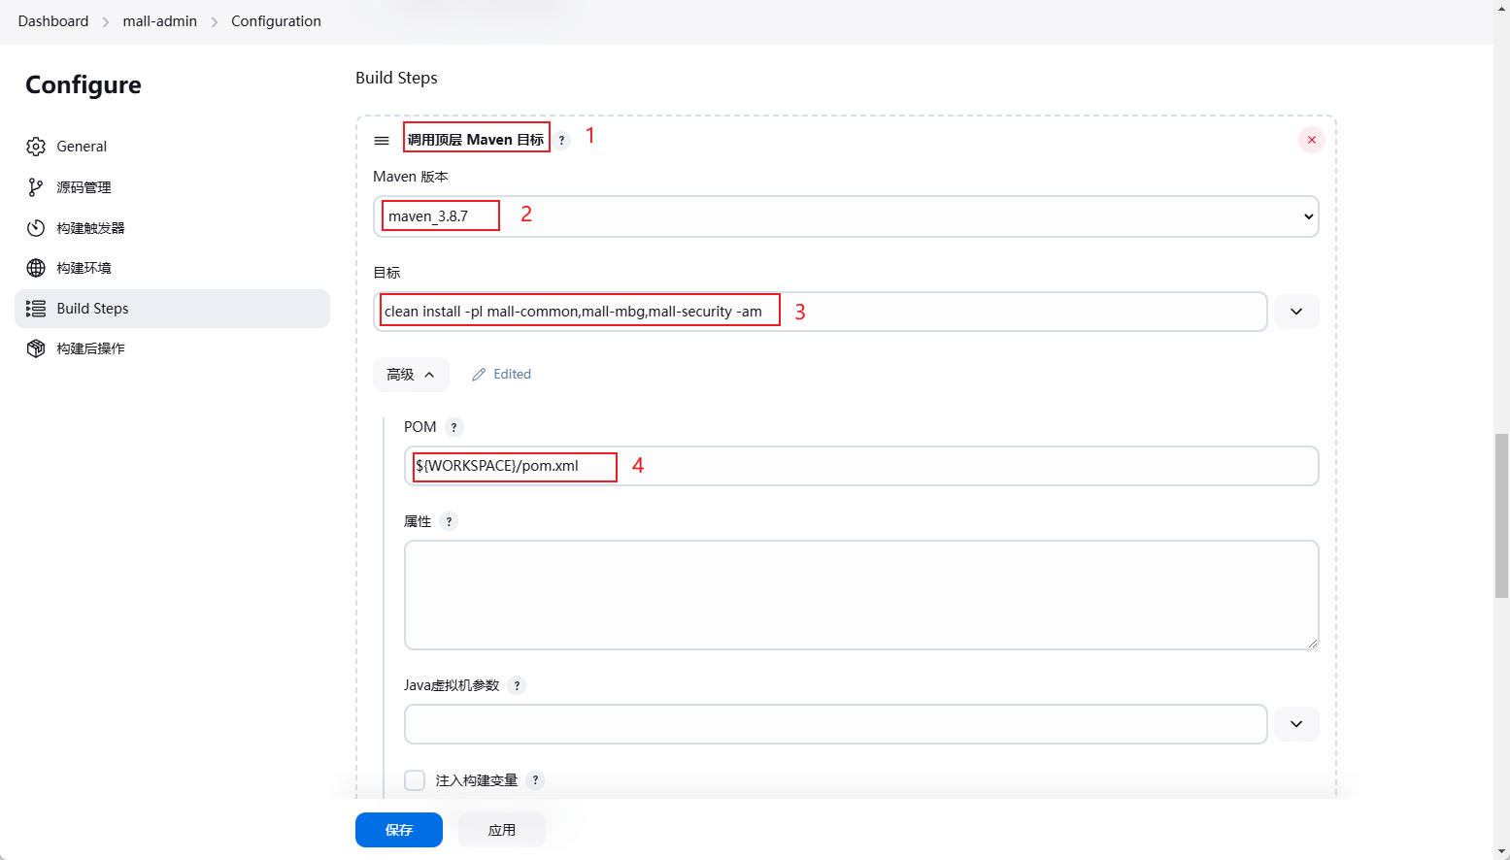
Task: Click the 应用 apply button
Action: pos(501,830)
